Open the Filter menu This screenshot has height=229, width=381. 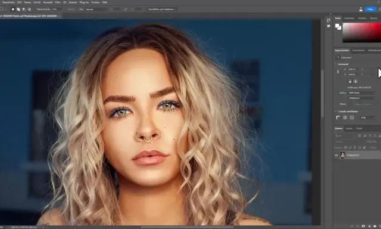coord(58,2)
